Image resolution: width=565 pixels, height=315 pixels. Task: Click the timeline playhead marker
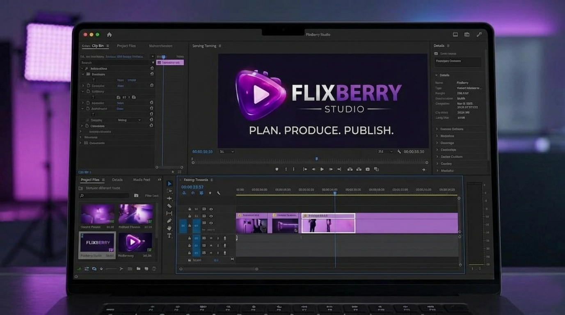335,193
